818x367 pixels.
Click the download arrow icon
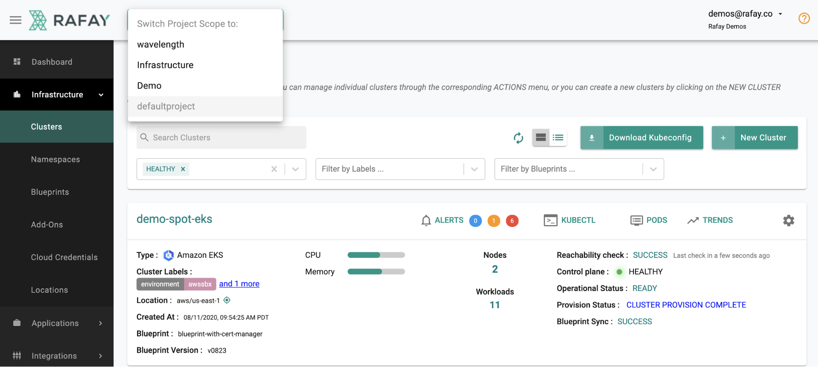point(592,138)
